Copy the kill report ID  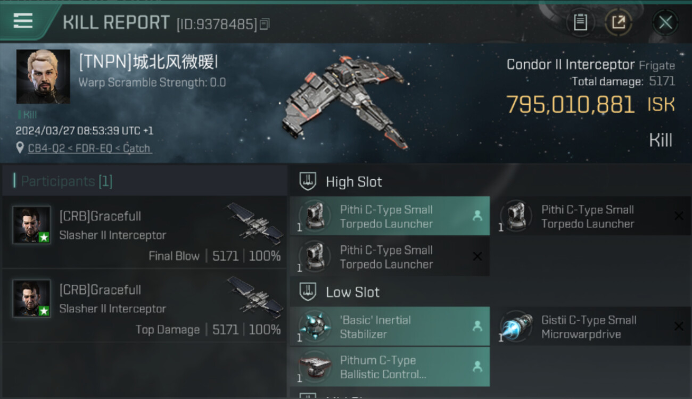click(265, 24)
